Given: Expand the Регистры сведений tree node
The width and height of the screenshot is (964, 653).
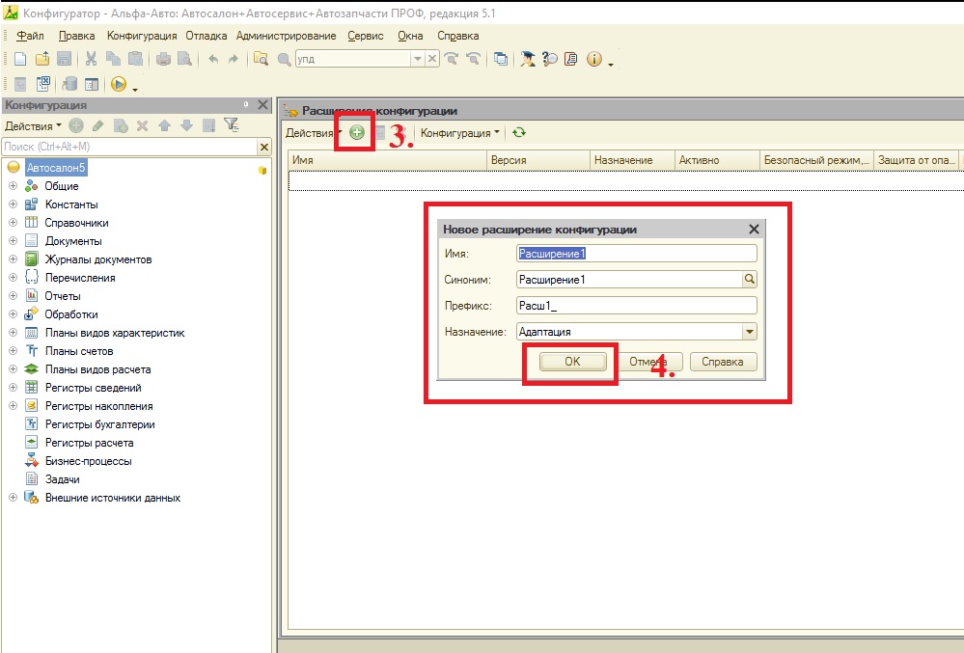Looking at the screenshot, I should click(x=13, y=388).
